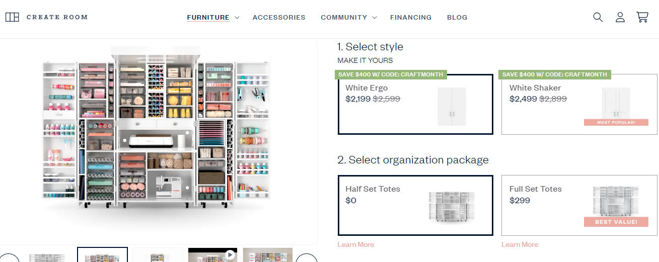This screenshot has height=262, width=659.
Task: Open the shopping cart icon
Action: [642, 17]
